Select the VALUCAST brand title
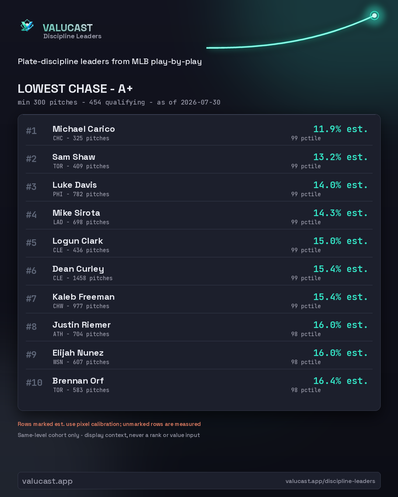398x497 pixels. pos(68,28)
